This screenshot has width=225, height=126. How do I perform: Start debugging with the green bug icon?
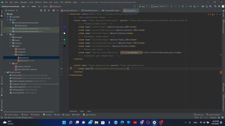coord(183,6)
